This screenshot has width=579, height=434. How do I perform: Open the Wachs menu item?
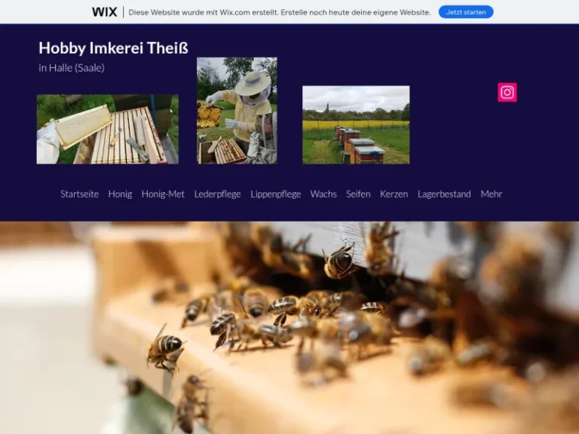323,194
